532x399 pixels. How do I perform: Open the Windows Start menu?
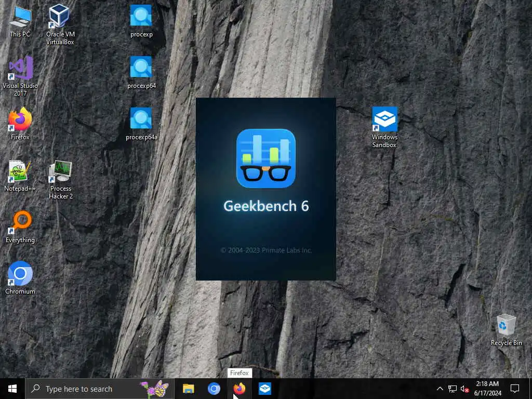point(12,389)
